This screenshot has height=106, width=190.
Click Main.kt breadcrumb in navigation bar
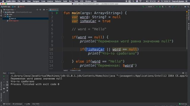21,6
